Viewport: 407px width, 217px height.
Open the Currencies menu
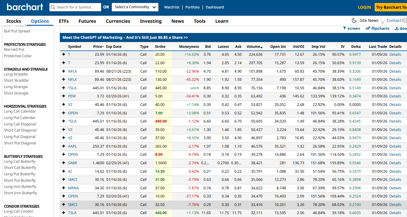(118, 21)
